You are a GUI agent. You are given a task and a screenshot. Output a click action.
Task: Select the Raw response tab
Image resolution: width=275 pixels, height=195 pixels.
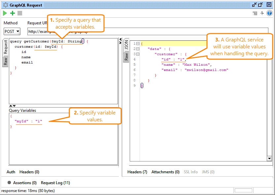click(126, 57)
